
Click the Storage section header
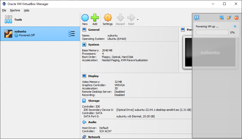[x=94, y=101]
